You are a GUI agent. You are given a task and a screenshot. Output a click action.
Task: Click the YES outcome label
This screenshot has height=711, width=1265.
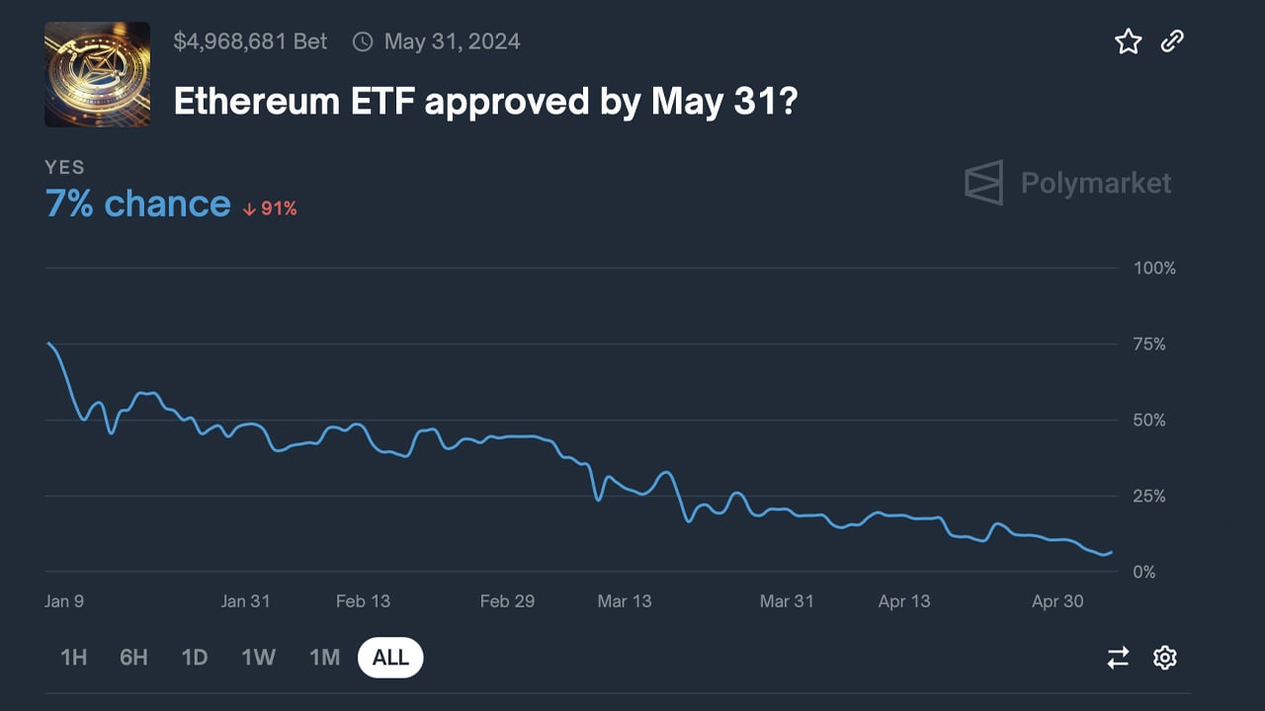click(x=64, y=168)
